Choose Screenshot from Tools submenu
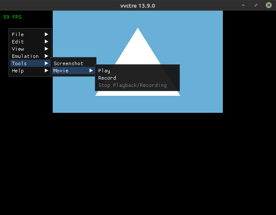Image resolution: width=276 pixels, height=215 pixels. click(73, 63)
